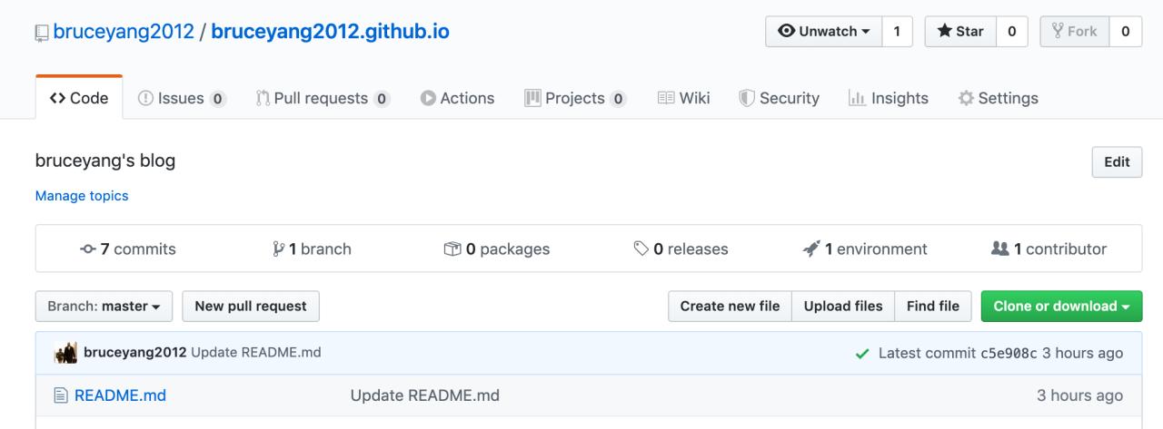Click the Issues exclamation icon
Viewport: 1163px width, 429px height.
point(144,98)
